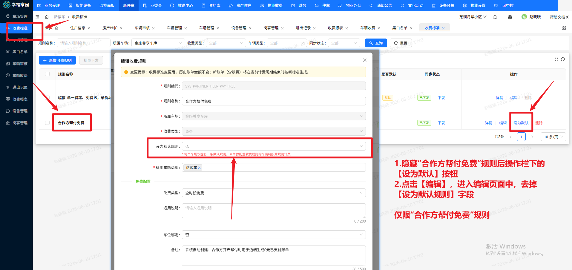This screenshot has width=572, height=270.
Task: Open the 10 条/页 page size dropdown
Action: 553,137
